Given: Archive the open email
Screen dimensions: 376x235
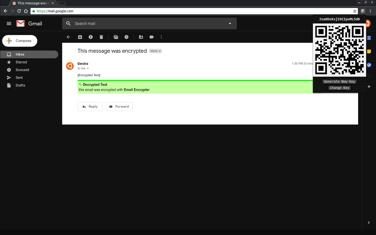Looking at the screenshot, I should tap(80, 37).
